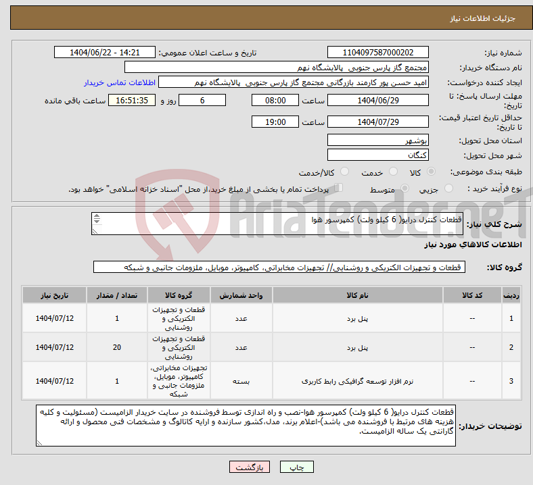The width and height of the screenshot is (533, 485).
Task: Click نرم افزار توسعه گرافیکی رابط کاربری cell
Action: 357,381
